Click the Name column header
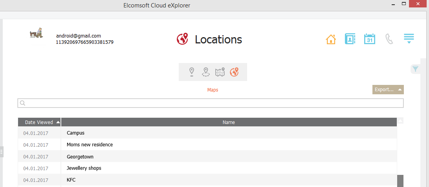 click(229, 122)
